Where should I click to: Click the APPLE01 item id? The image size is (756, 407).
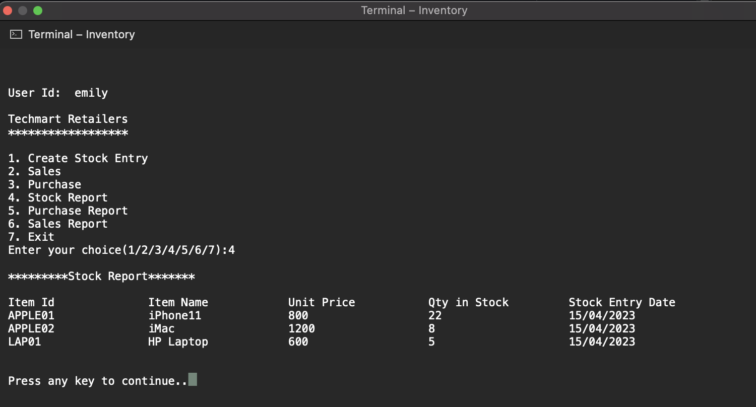(31, 316)
